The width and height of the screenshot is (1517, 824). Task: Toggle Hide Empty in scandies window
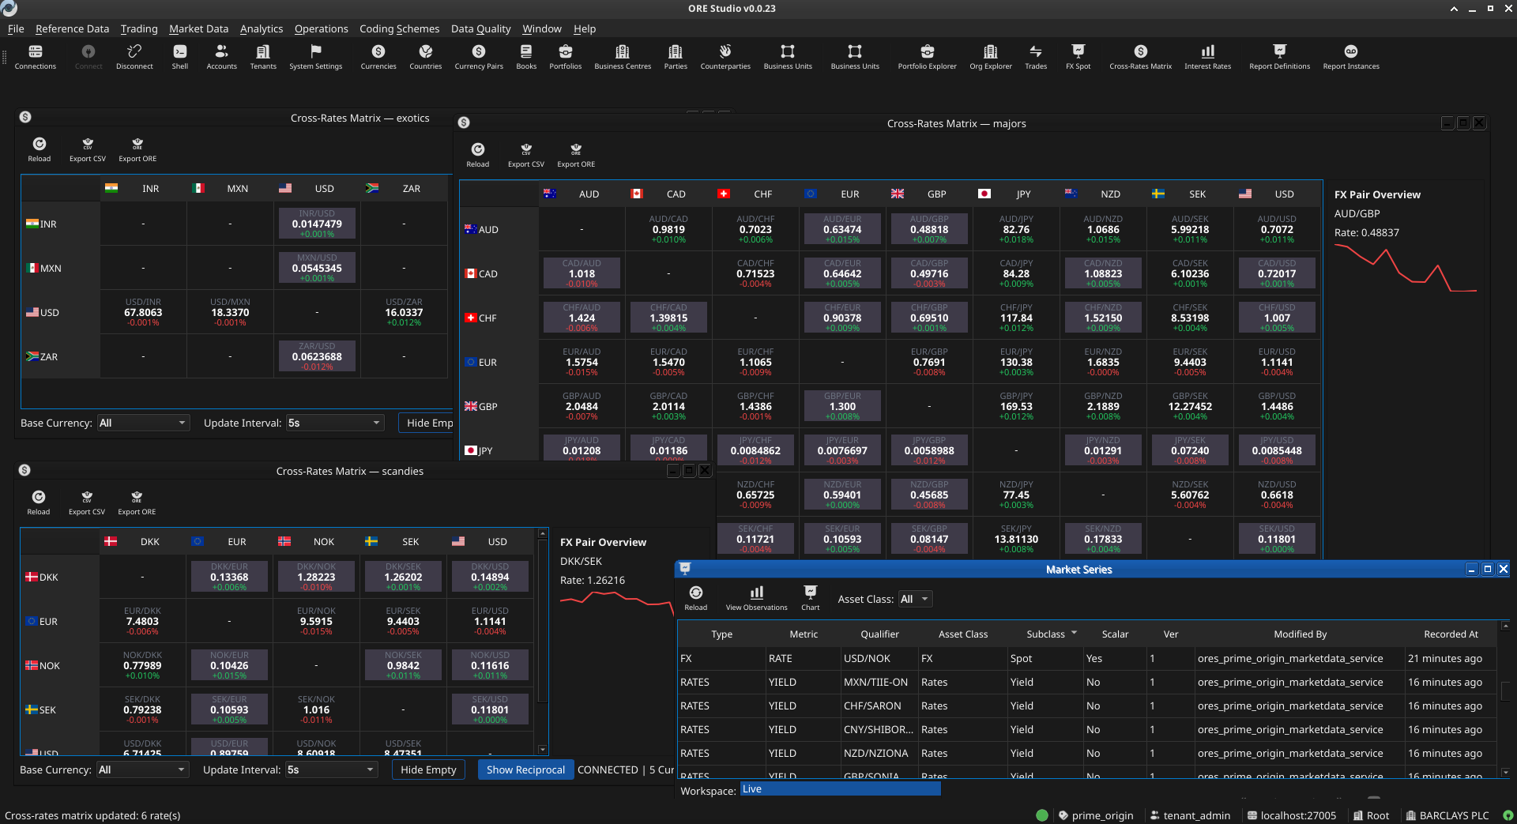[x=428, y=769]
